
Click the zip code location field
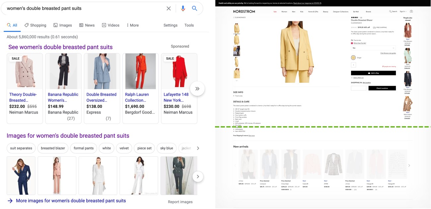pos(359,88)
